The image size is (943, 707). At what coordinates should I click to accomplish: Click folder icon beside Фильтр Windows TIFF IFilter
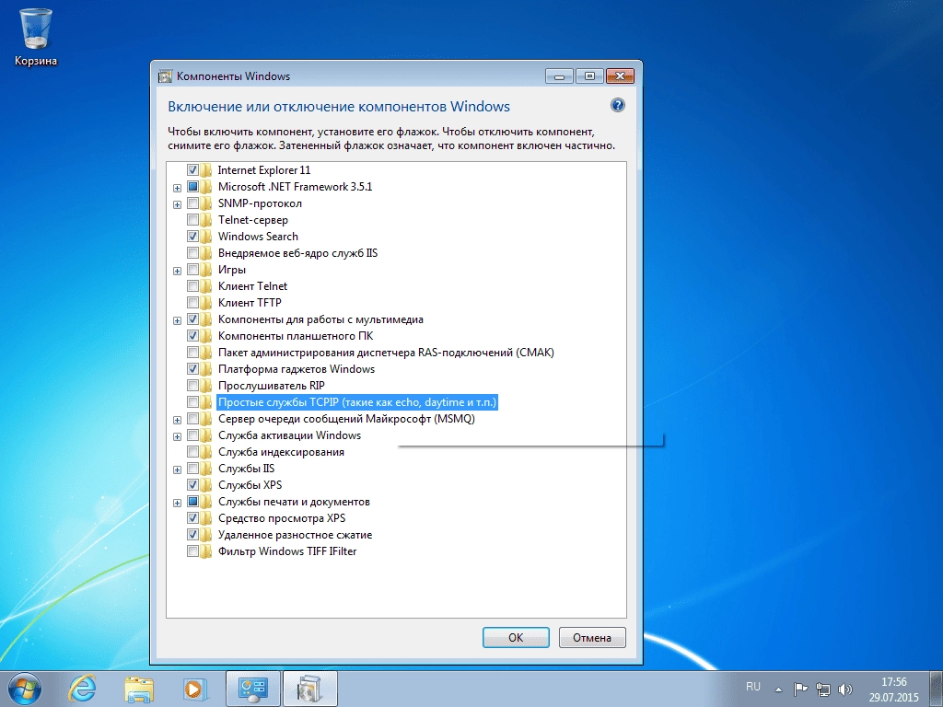click(206, 551)
